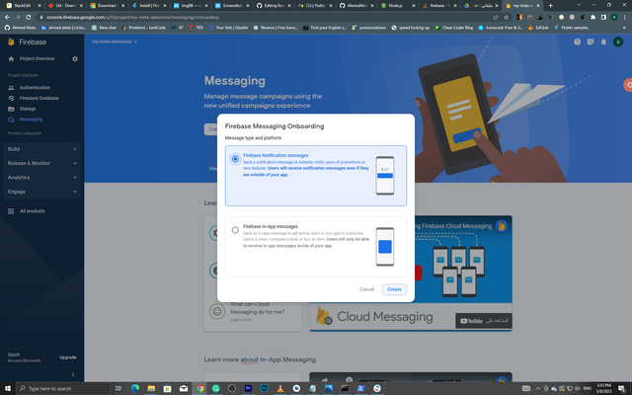Open Storage in sidebar

pyautogui.click(x=28, y=109)
